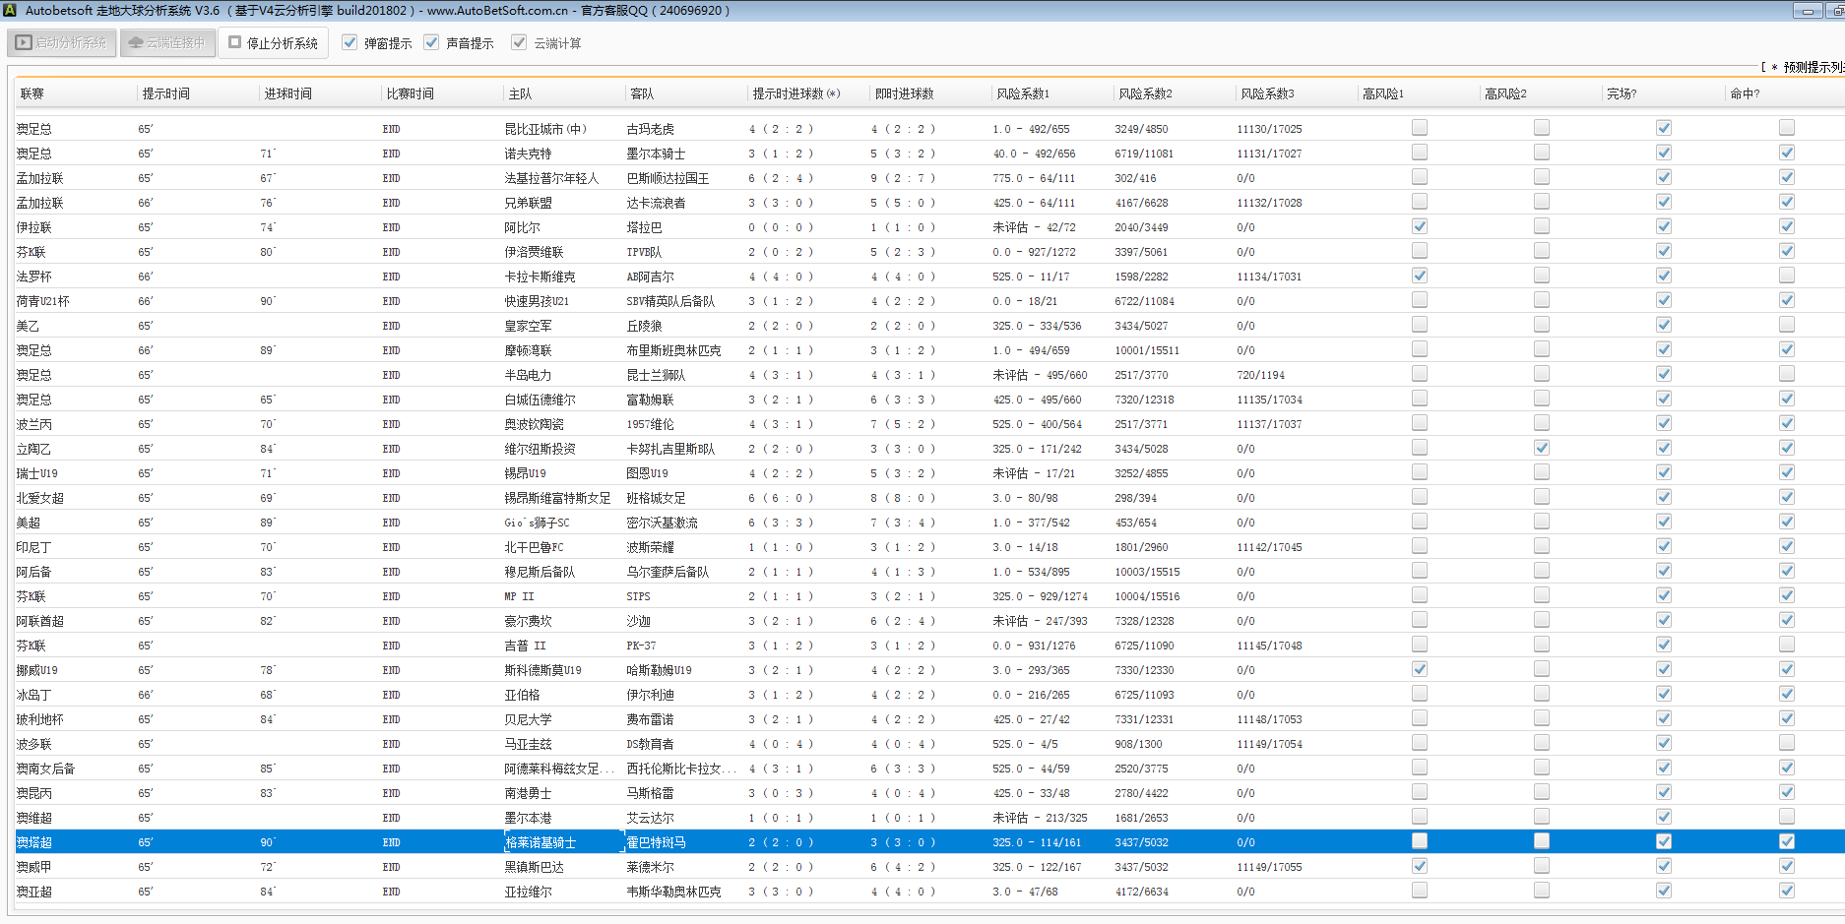Viewport: 1845px width, 924px height.
Task: Uncheck 高风险2 in the 立陶乙 row
Action: [1541, 448]
